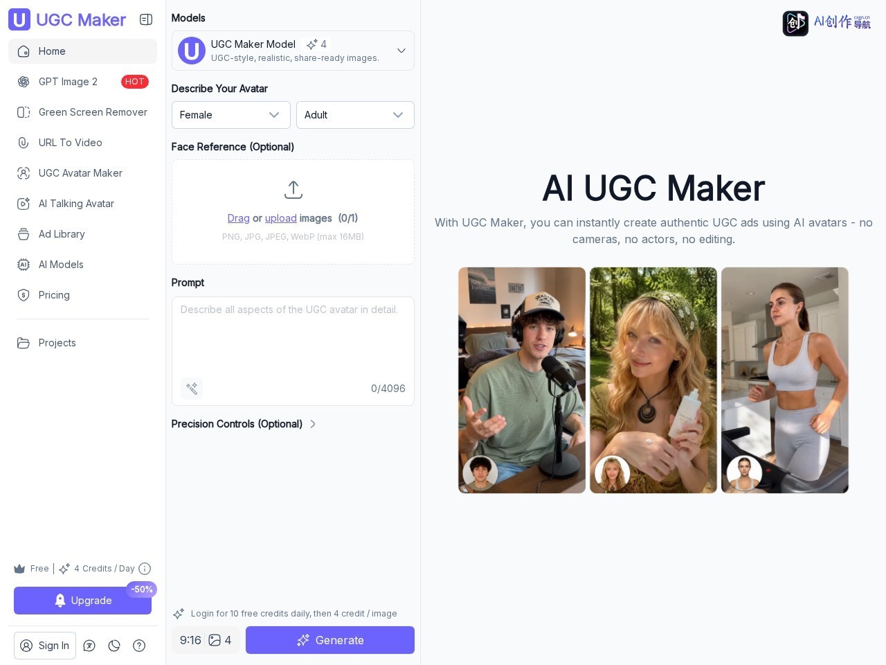Viewport: 886px width, 665px height.
Task: Click blonde avatar circle on second image
Action: [x=612, y=473]
